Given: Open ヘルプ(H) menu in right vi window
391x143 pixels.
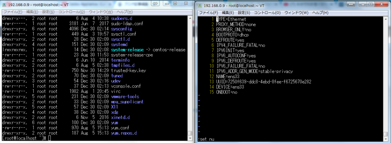Looking at the screenshot, I should [x=320, y=13].
